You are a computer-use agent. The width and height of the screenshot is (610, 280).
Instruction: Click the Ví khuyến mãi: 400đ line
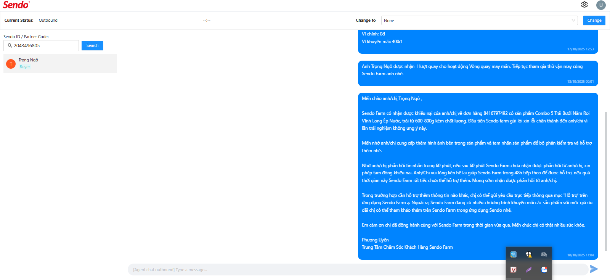point(382,42)
